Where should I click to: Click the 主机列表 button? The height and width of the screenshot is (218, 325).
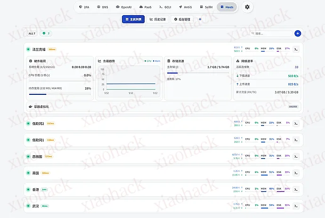(133, 19)
